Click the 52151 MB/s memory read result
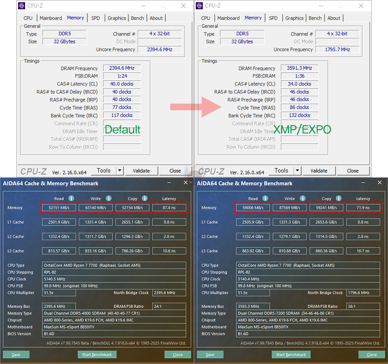 (x=59, y=207)
